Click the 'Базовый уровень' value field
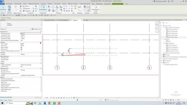The image size is (187, 105). [30, 34]
